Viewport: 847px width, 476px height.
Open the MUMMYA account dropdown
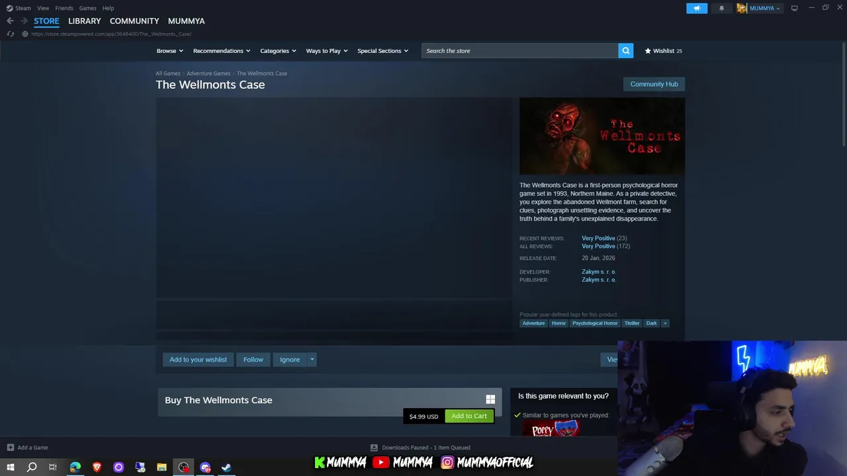pos(765,8)
